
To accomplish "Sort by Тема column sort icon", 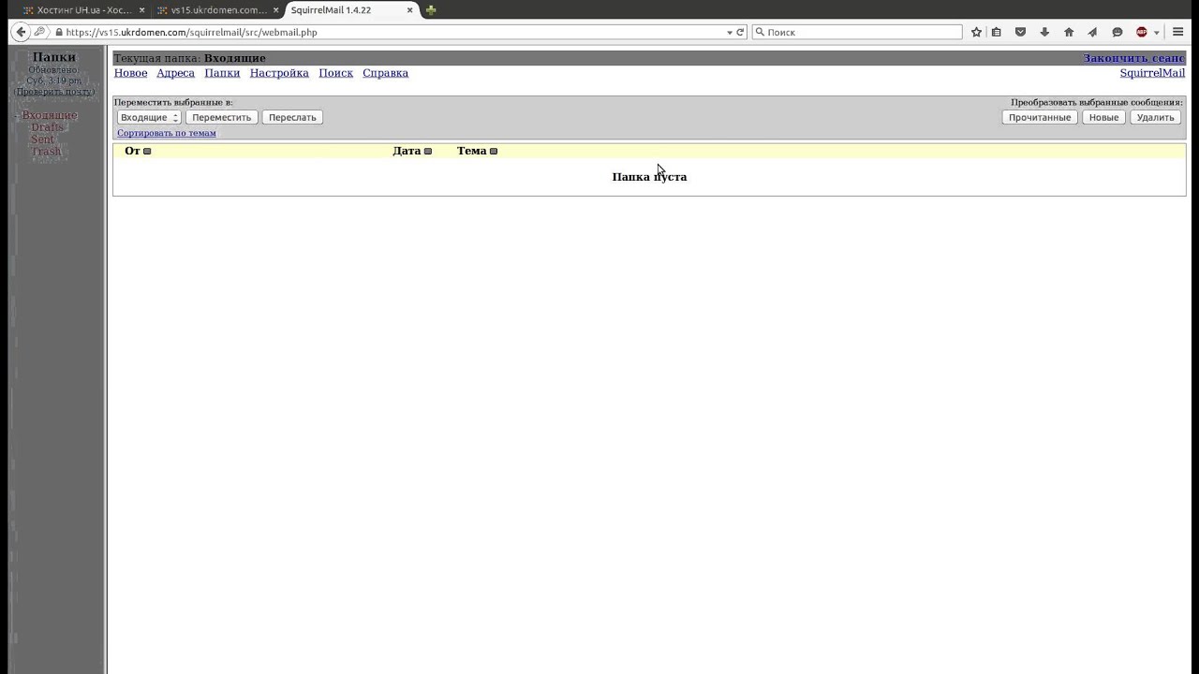I will [494, 152].
